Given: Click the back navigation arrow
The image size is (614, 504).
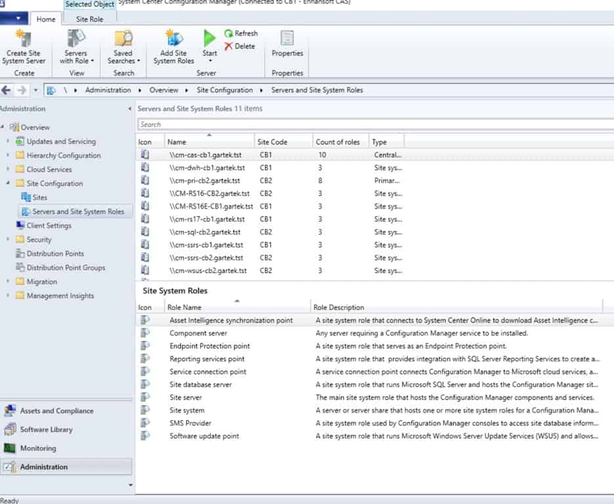Looking at the screenshot, I should pyautogui.click(x=6, y=90).
